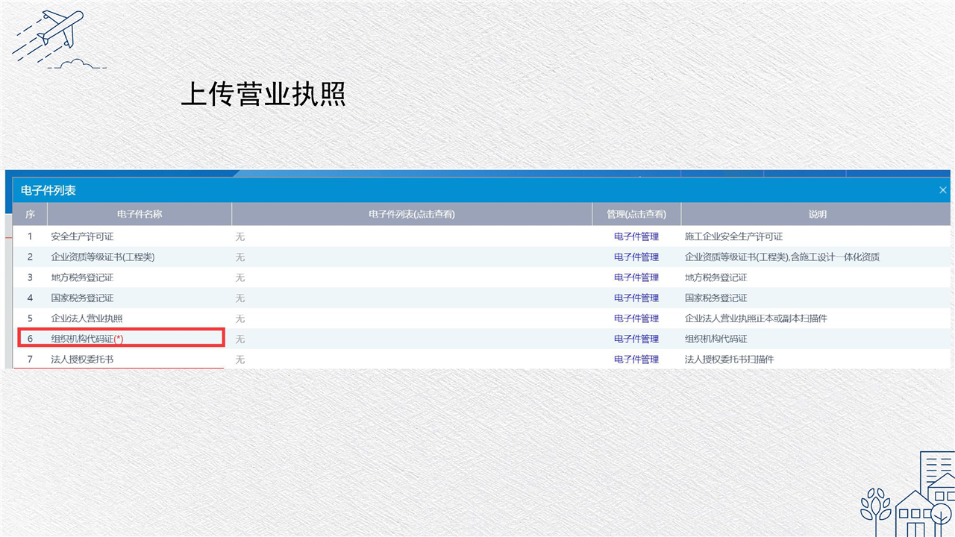Open 电子件管理 for 法人授权委托书
Screen dimensions: 955x537
tap(636, 359)
